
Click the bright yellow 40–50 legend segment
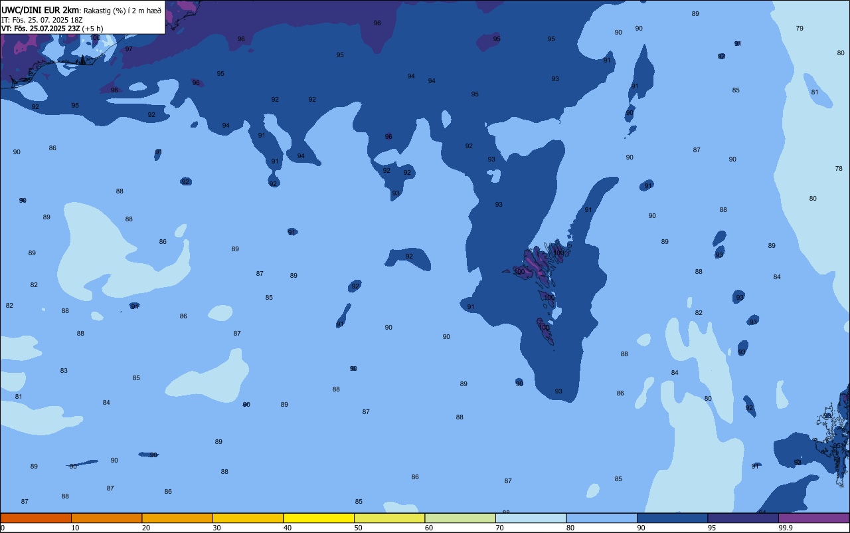coord(319,518)
